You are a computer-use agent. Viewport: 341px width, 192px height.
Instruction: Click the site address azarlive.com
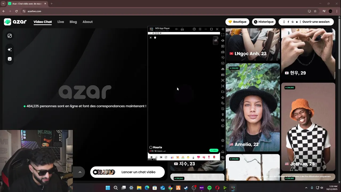tap(34, 11)
